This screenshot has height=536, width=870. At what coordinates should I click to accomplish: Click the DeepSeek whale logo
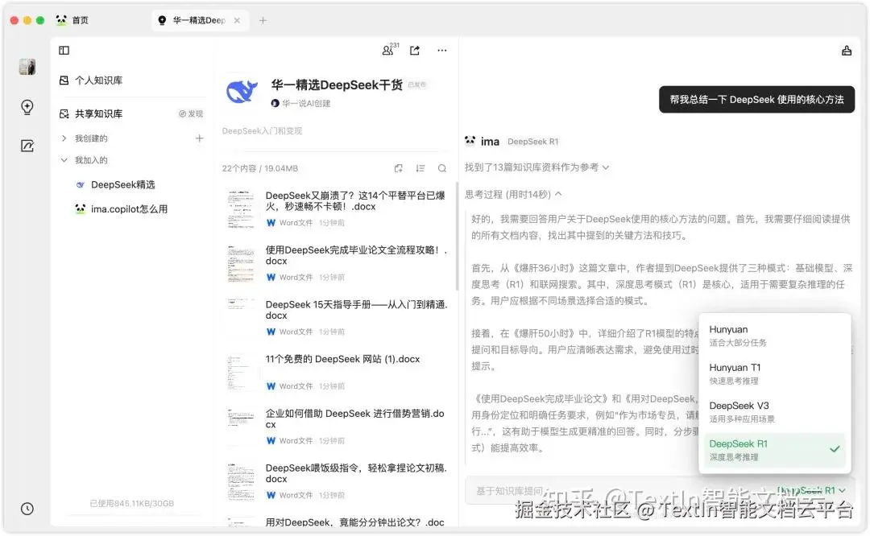[242, 92]
